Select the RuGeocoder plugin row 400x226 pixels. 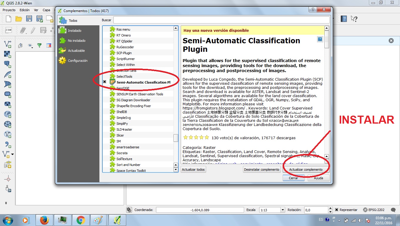[125, 47]
